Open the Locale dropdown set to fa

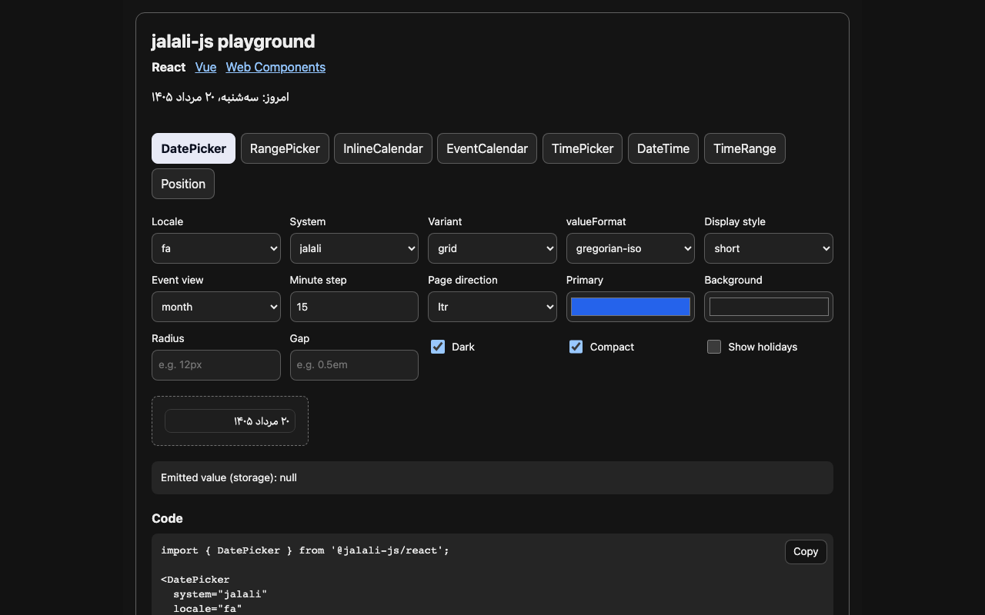click(x=216, y=248)
